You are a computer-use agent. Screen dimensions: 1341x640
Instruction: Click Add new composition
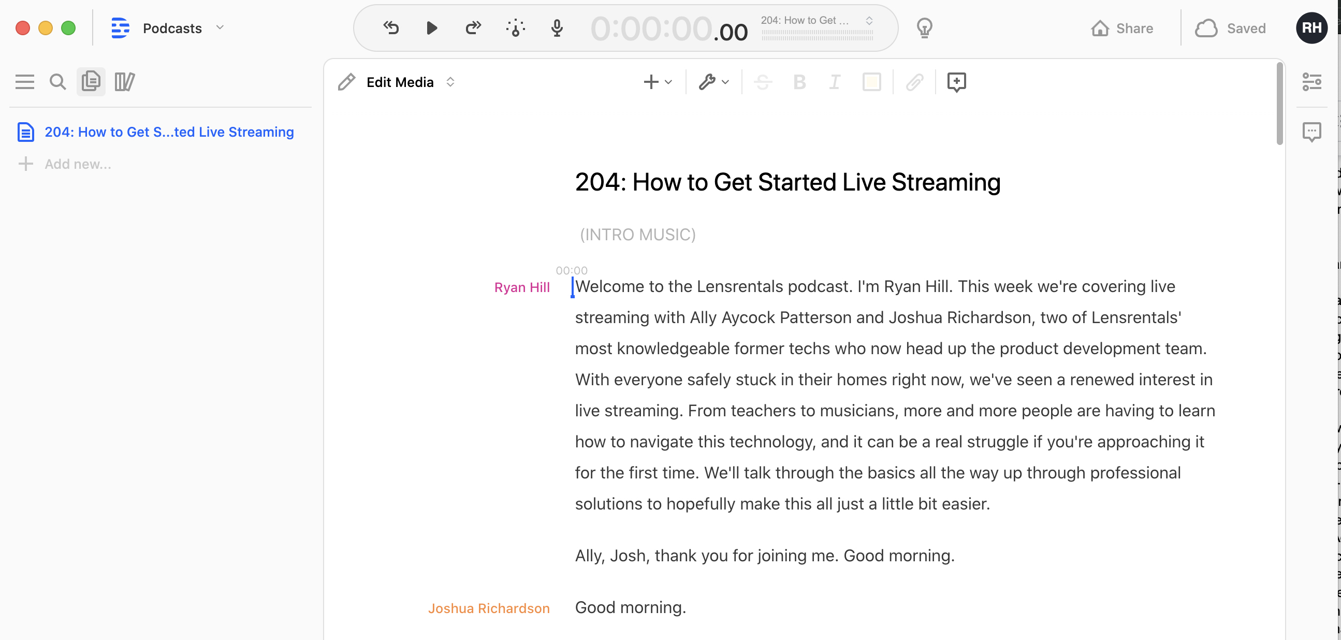click(x=77, y=164)
